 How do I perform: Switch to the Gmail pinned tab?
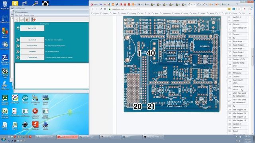[105, 4]
